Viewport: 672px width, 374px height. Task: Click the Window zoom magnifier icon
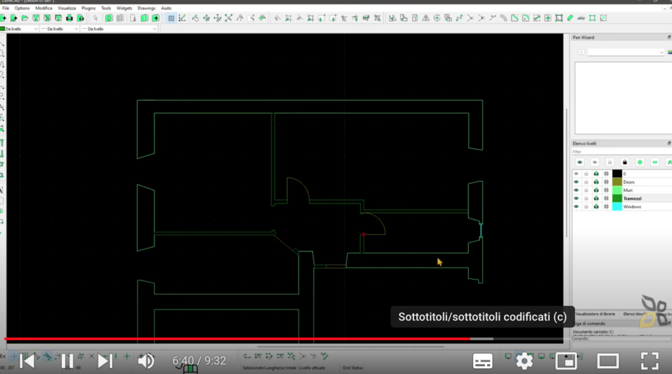[x=251, y=18]
